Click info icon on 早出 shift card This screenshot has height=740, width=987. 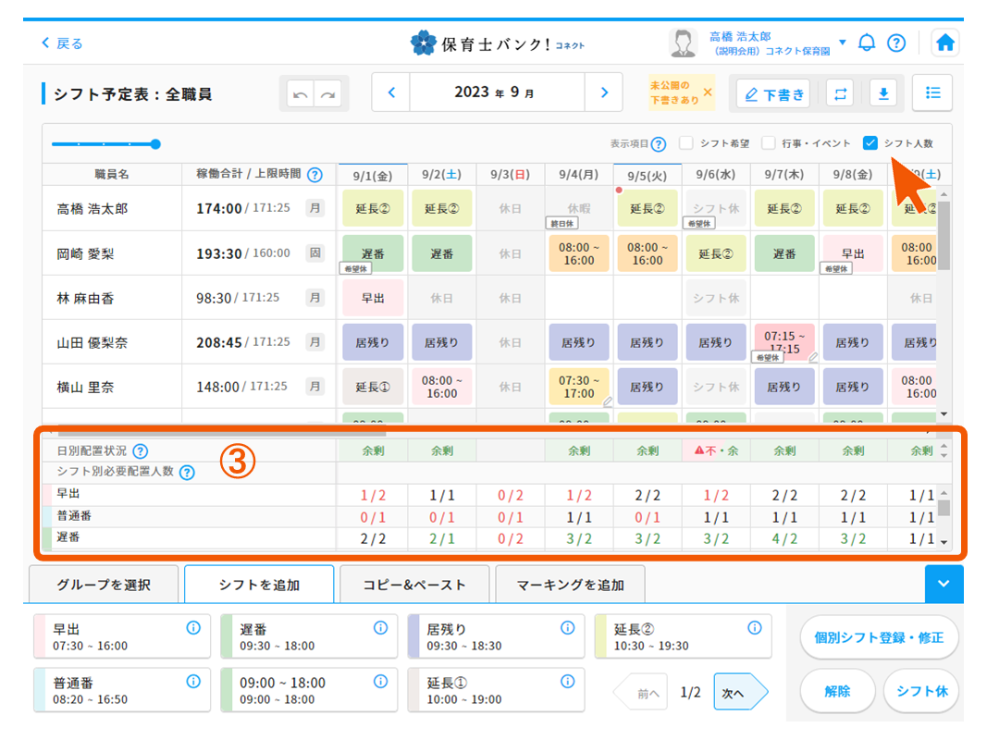(x=193, y=628)
